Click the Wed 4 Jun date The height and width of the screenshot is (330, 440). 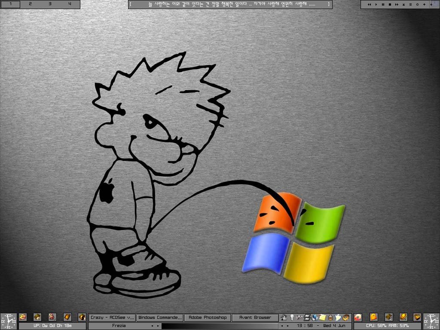click(334, 326)
